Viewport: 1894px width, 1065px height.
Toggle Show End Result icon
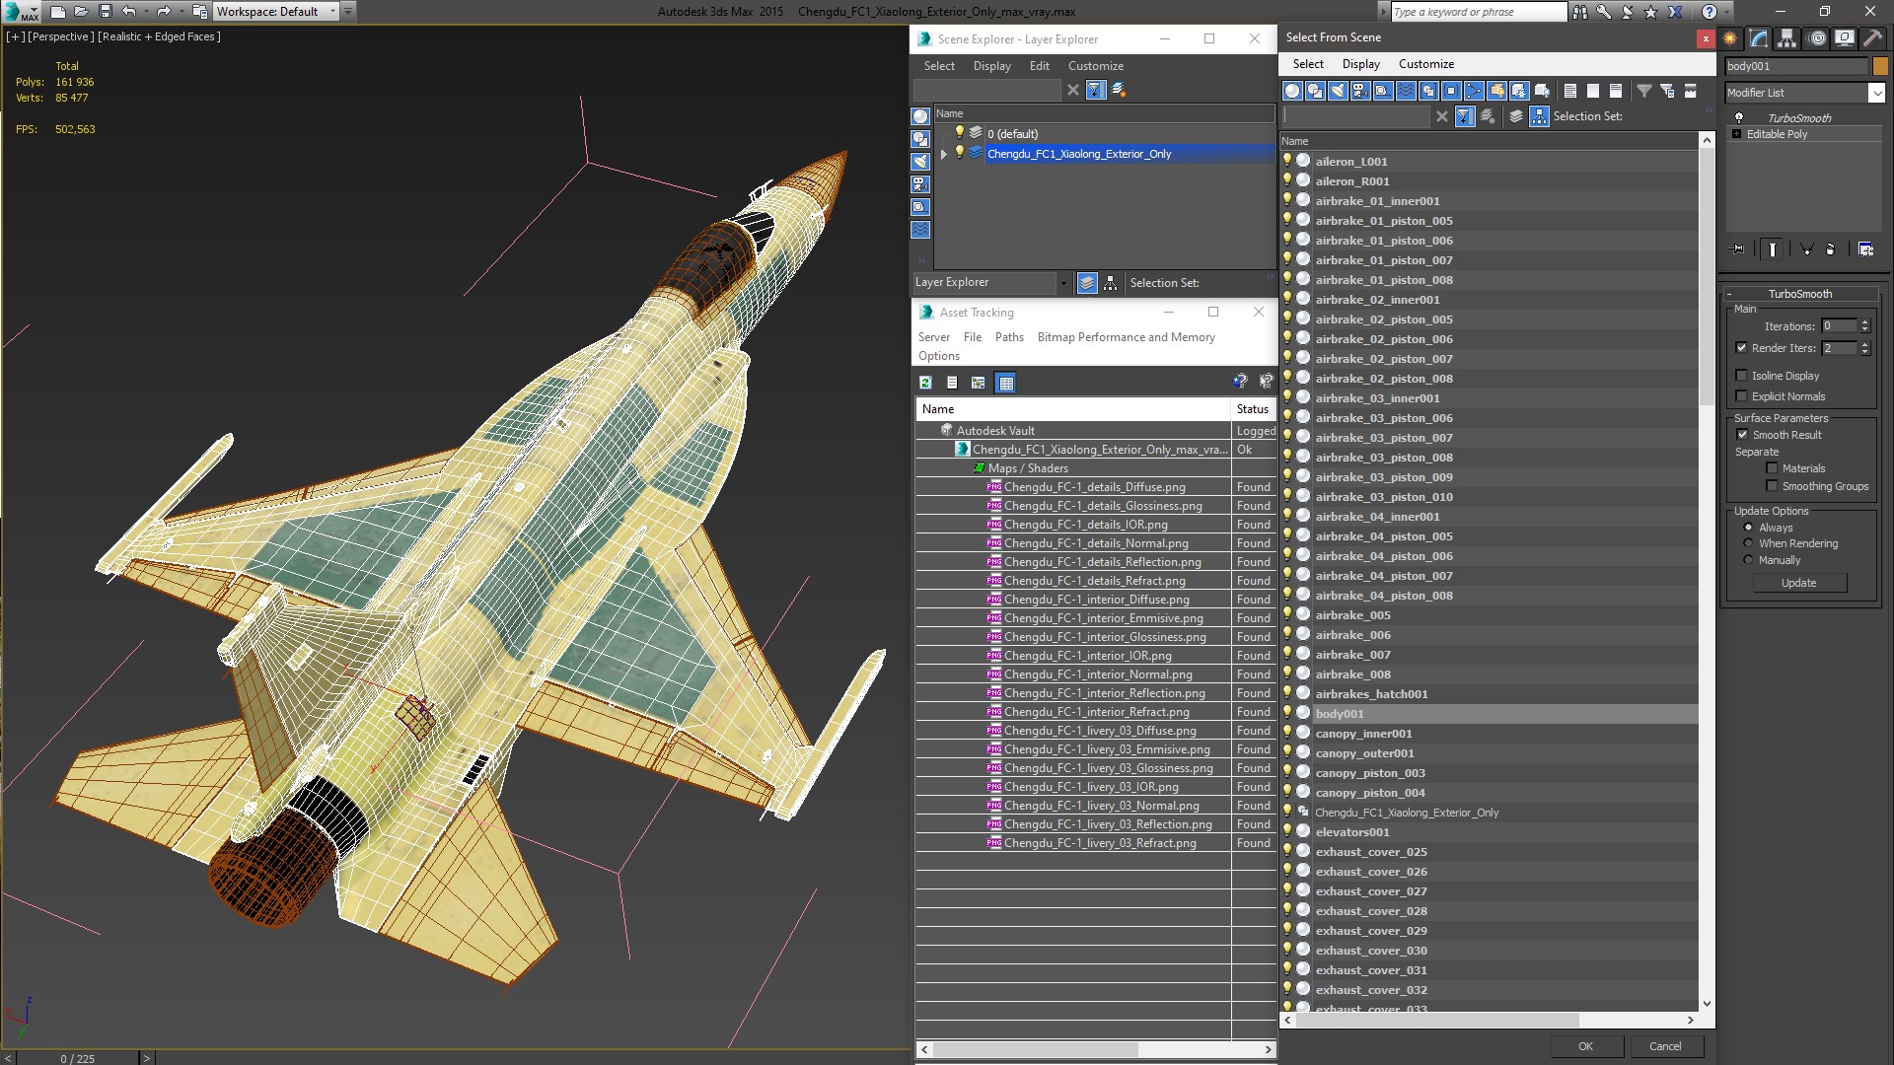pyautogui.click(x=1773, y=249)
